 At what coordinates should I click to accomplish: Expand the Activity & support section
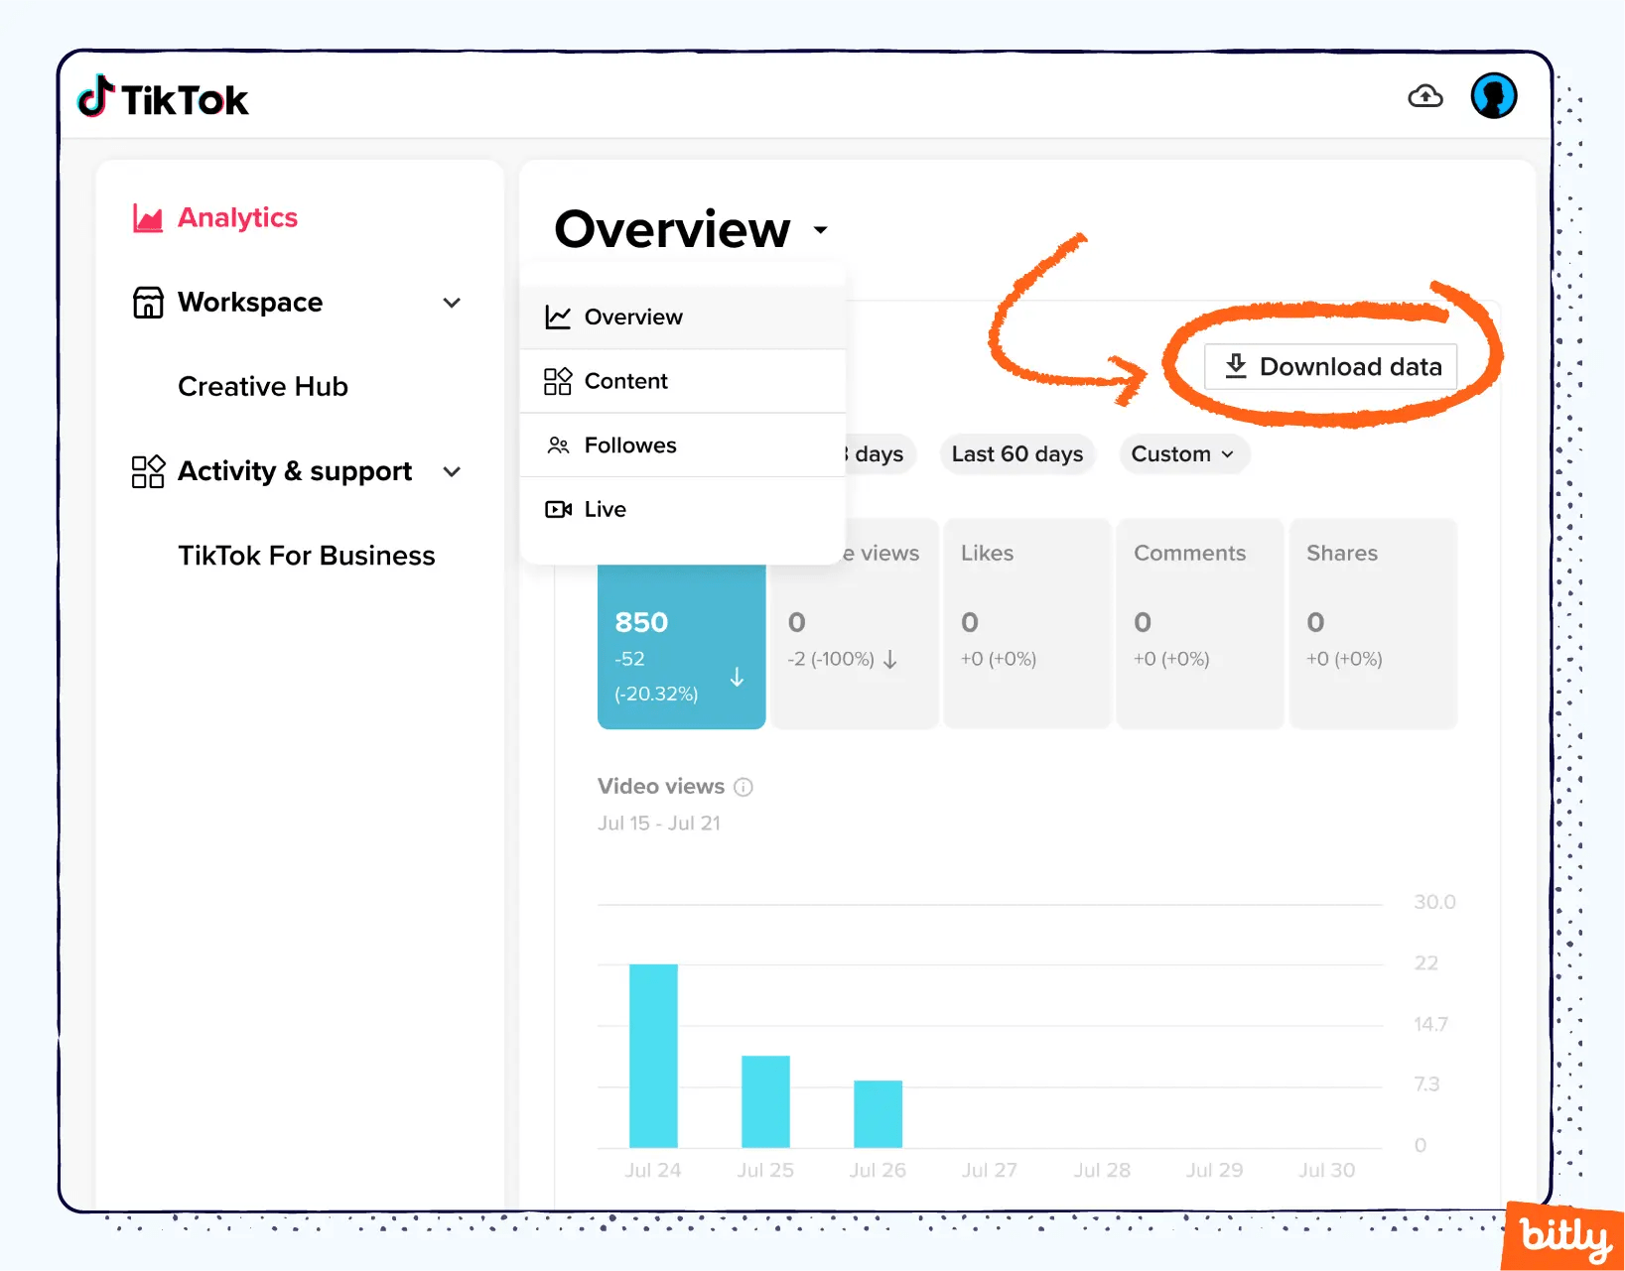pos(453,471)
